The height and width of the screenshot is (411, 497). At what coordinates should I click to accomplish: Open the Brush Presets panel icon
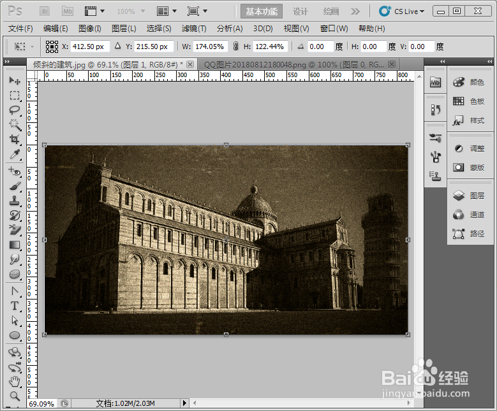coord(435,138)
